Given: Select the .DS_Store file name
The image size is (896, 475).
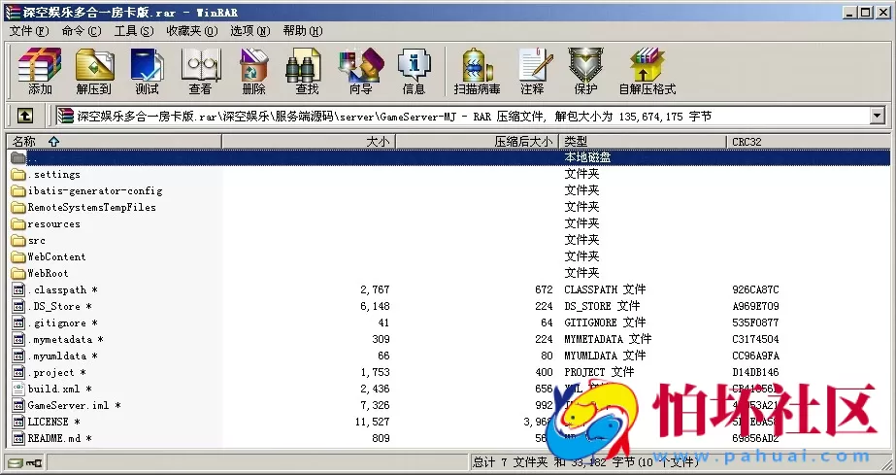Looking at the screenshot, I should (x=59, y=306).
